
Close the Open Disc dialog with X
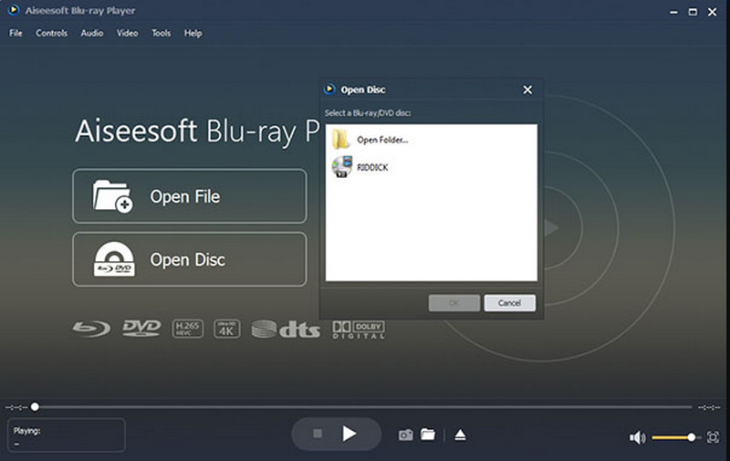click(x=527, y=89)
